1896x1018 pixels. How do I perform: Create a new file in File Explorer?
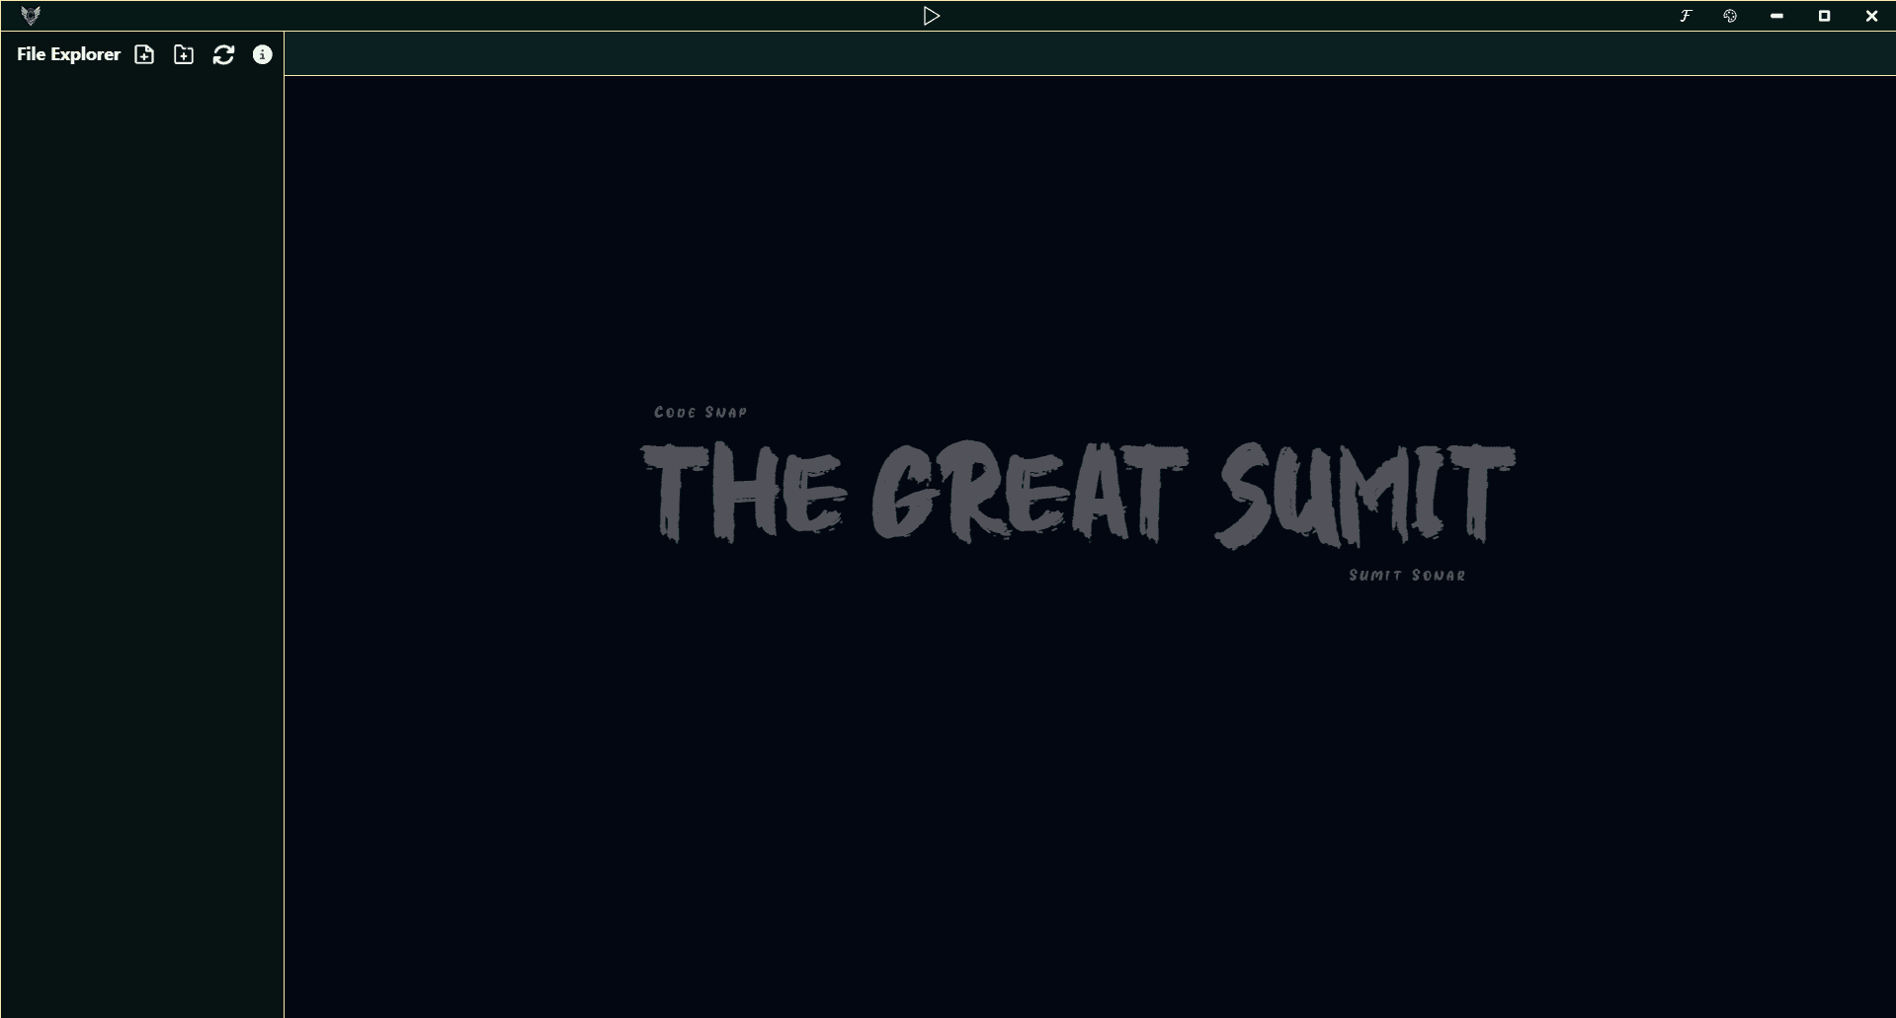[144, 54]
